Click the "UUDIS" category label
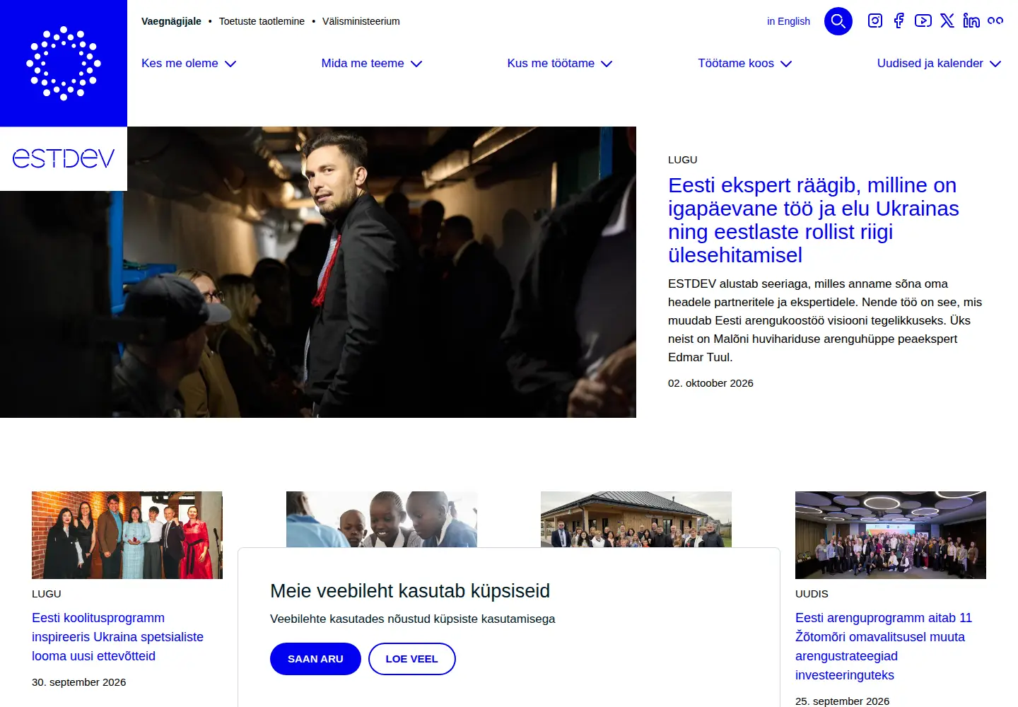The height and width of the screenshot is (707, 1018). click(x=812, y=594)
